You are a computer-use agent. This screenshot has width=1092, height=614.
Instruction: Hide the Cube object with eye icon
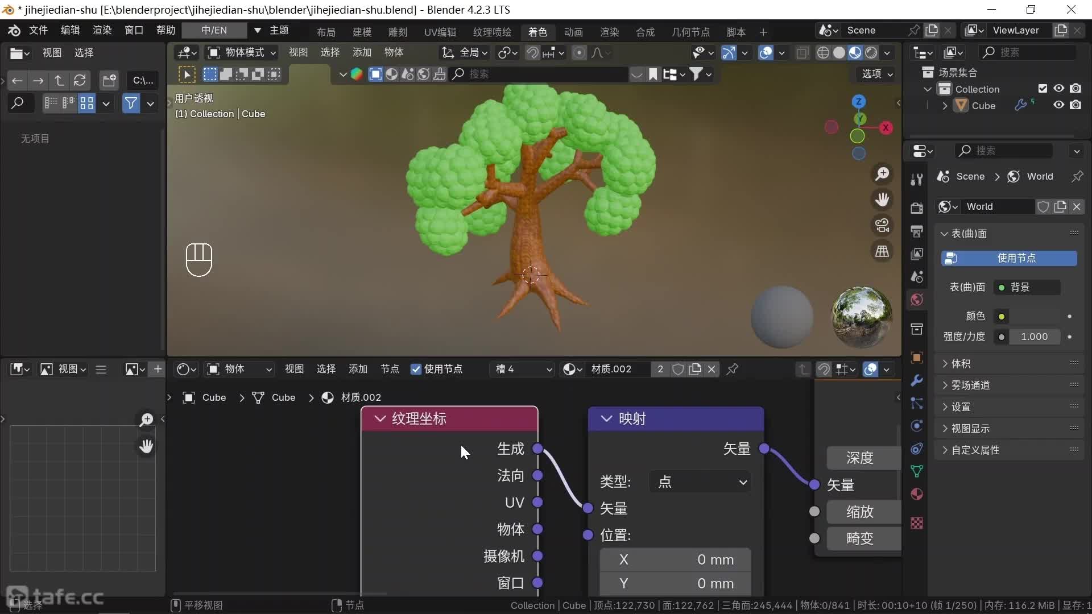pyautogui.click(x=1058, y=105)
